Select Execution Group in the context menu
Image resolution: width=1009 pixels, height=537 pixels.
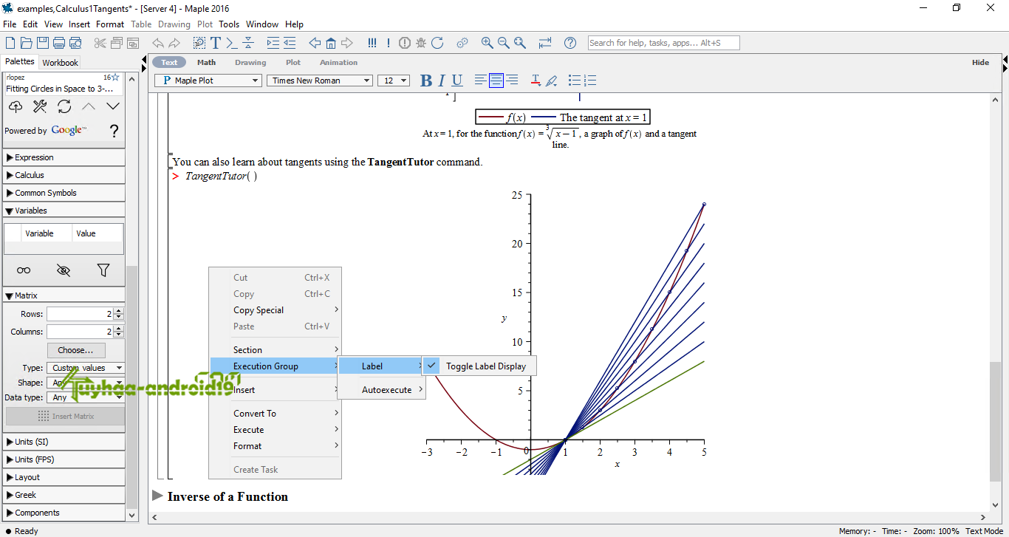(274, 366)
